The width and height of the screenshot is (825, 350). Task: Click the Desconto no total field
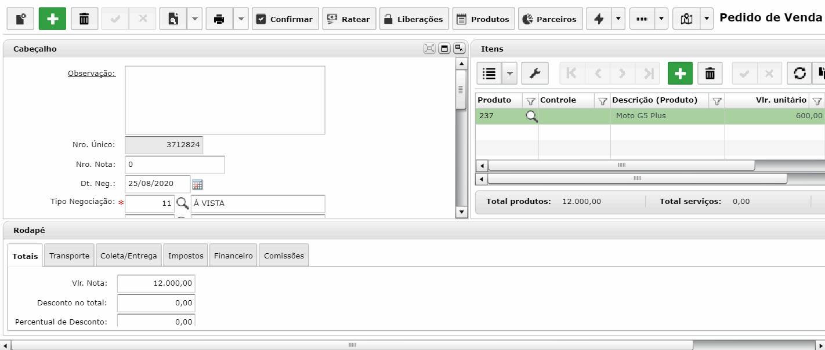click(156, 303)
